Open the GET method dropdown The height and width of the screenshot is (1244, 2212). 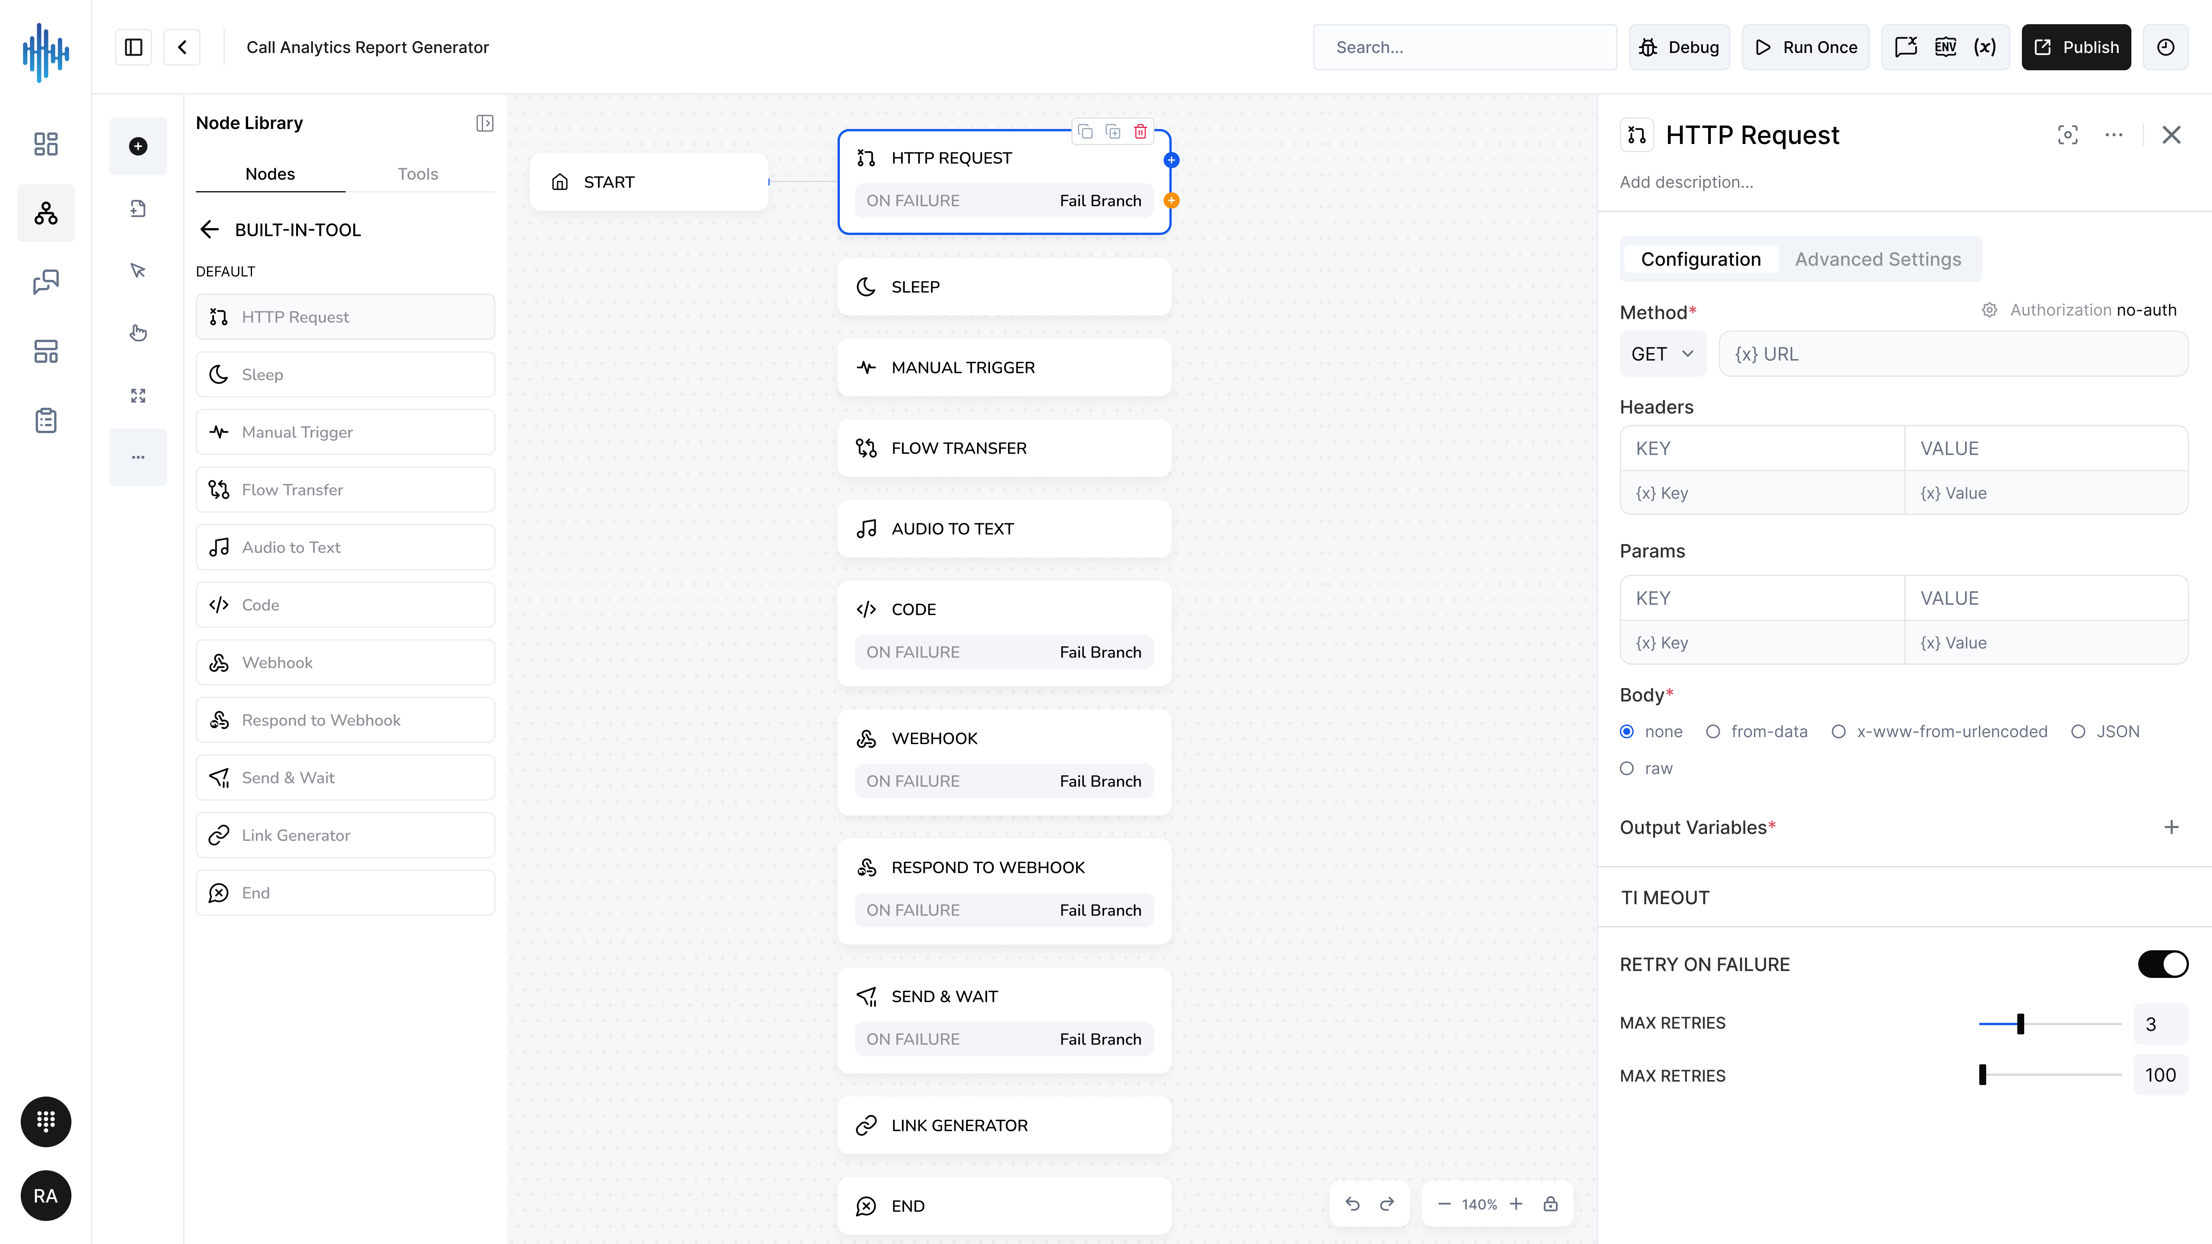(1663, 354)
